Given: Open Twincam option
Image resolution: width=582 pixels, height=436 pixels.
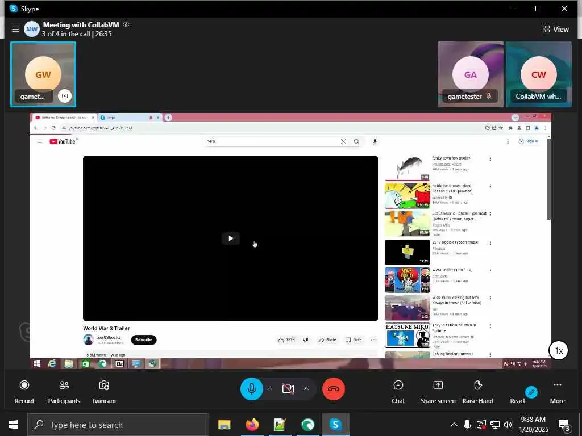Looking at the screenshot, I should (x=103, y=392).
